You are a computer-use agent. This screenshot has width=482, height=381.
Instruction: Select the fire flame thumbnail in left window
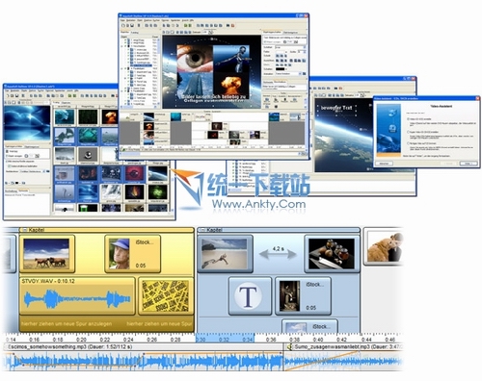tap(134, 192)
